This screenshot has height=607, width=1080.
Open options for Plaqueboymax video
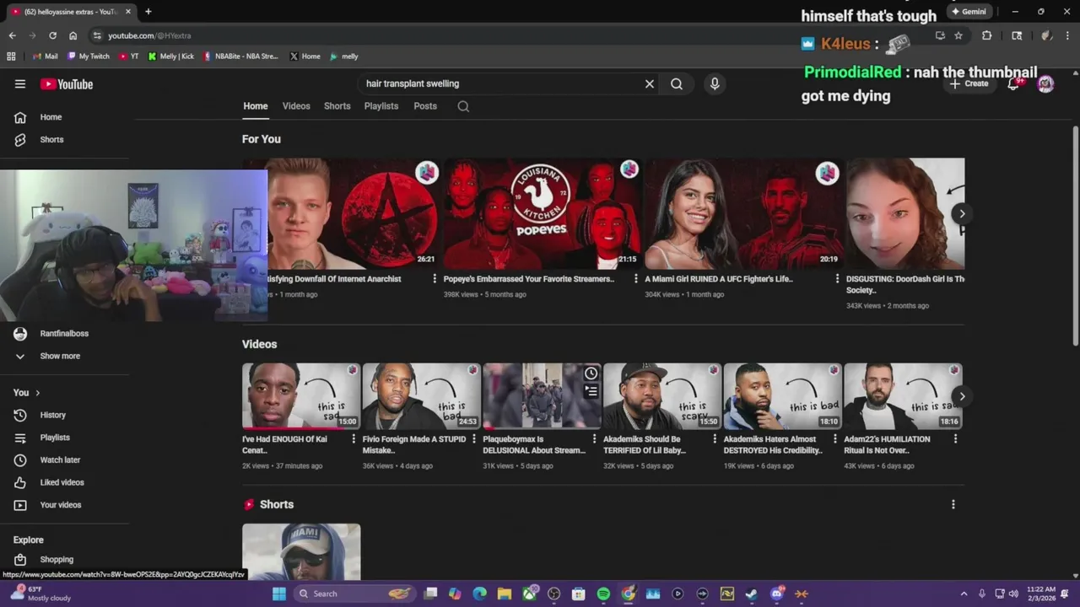click(594, 438)
